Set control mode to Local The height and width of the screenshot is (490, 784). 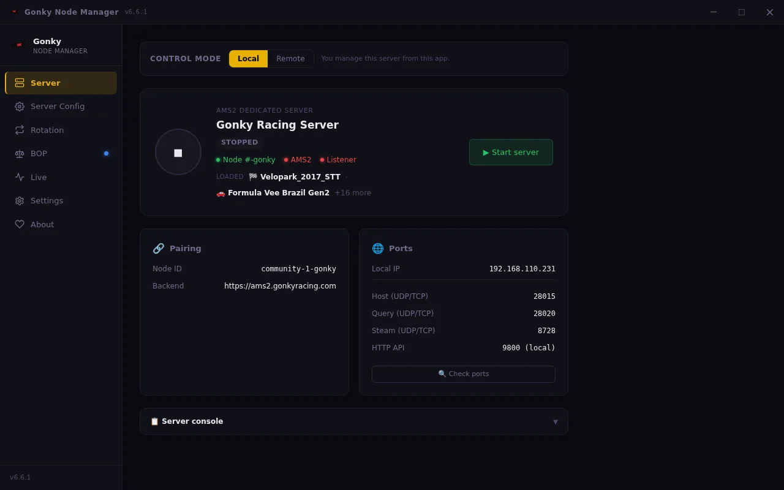coord(248,59)
